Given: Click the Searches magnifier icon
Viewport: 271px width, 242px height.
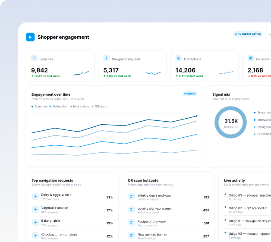Looking at the screenshot, I should pyautogui.click(x=34, y=58).
